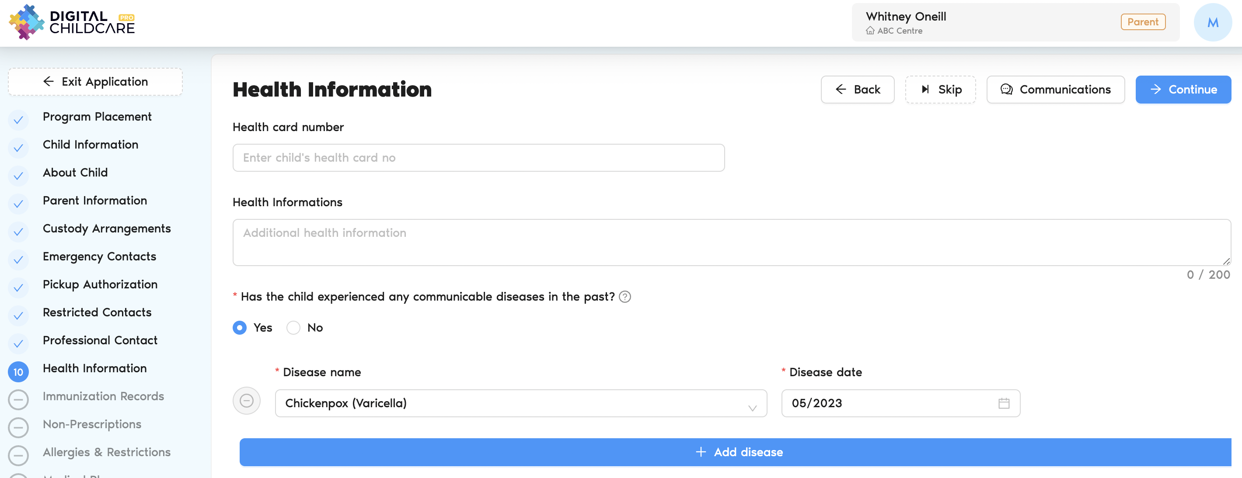This screenshot has height=478, width=1242.
Task: Click the Immunization Records pending step icon
Action: pos(18,399)
